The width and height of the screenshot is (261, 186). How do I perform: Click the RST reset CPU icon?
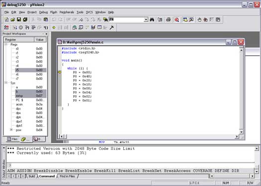6,28
